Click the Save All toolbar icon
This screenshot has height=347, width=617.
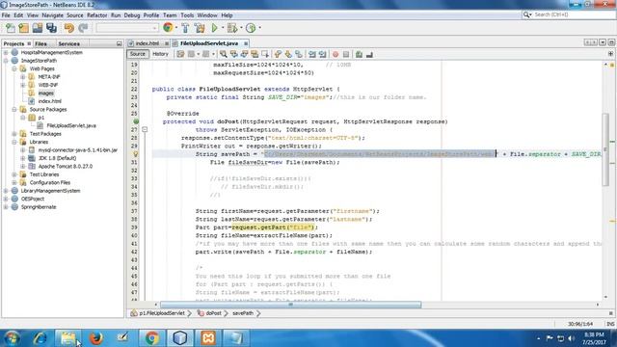coord(51,28)
